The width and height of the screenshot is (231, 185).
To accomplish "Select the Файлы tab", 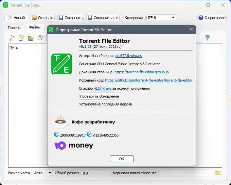I will (35, 27).
